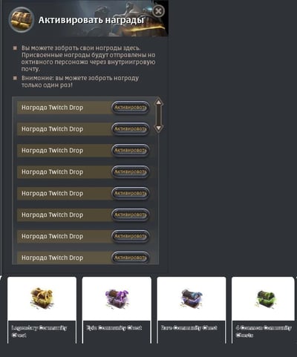Screen dimensions: 297x357
Task: Activate the first Twitch Drop reward
Action: click(x=130, y=108)
